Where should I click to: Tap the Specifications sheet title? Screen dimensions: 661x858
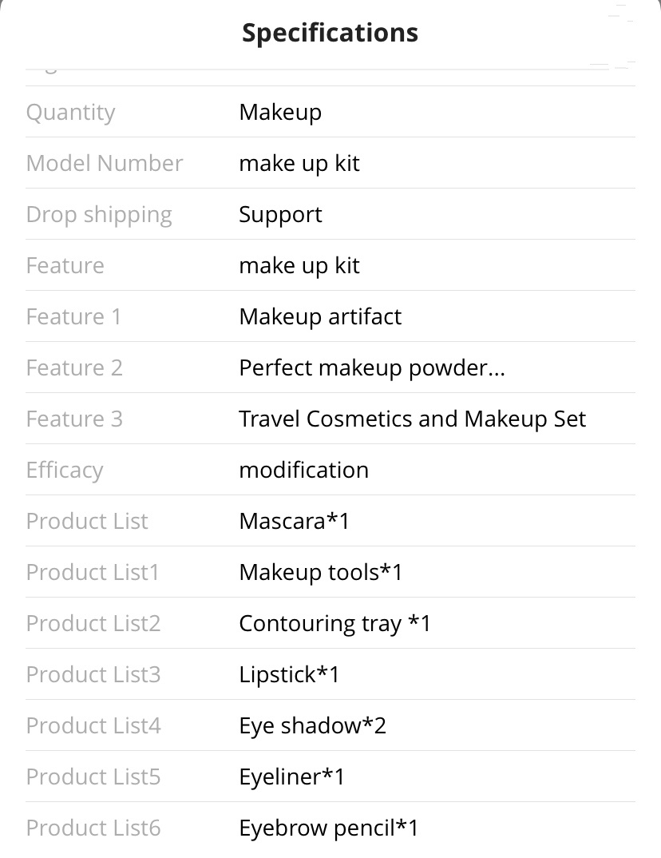click(x=330, y=33)
